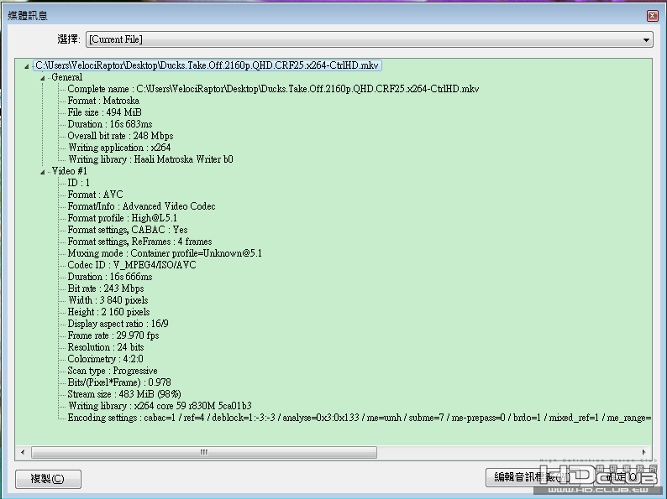Select Codec ID : V_MPEG4/ISO/AVC row
667x499 pixels.
pyautogui.click(x=132, y=265)
